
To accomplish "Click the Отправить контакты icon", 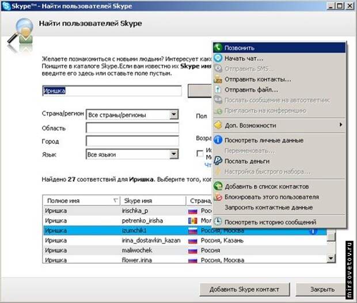I will point(218,79).
